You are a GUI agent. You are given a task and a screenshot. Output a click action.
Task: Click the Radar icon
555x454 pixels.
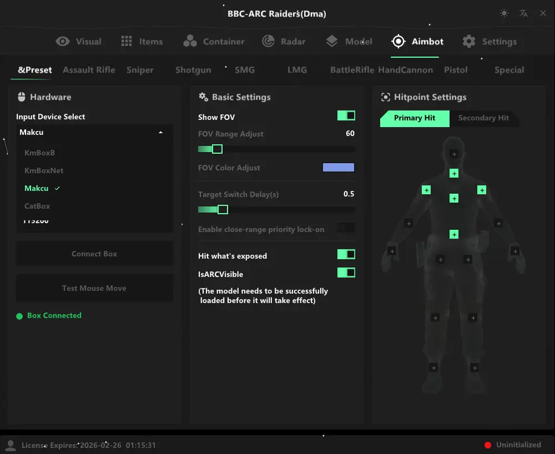click(269, 41)
